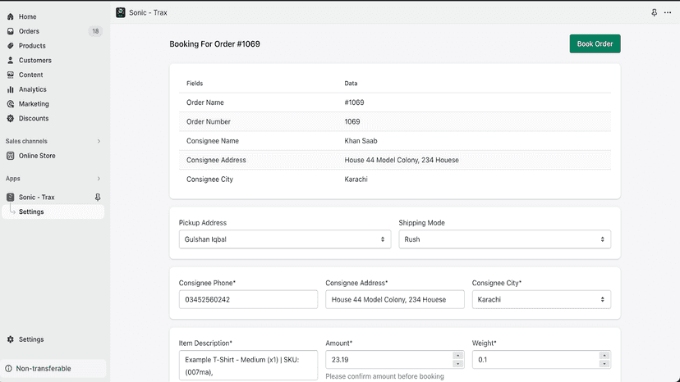Open the Consignee City dropdown

[541, 299]
